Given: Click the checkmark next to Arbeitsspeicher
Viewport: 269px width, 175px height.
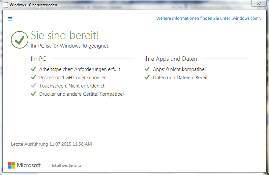Looking at the screenshot, I should coord(33,69).
